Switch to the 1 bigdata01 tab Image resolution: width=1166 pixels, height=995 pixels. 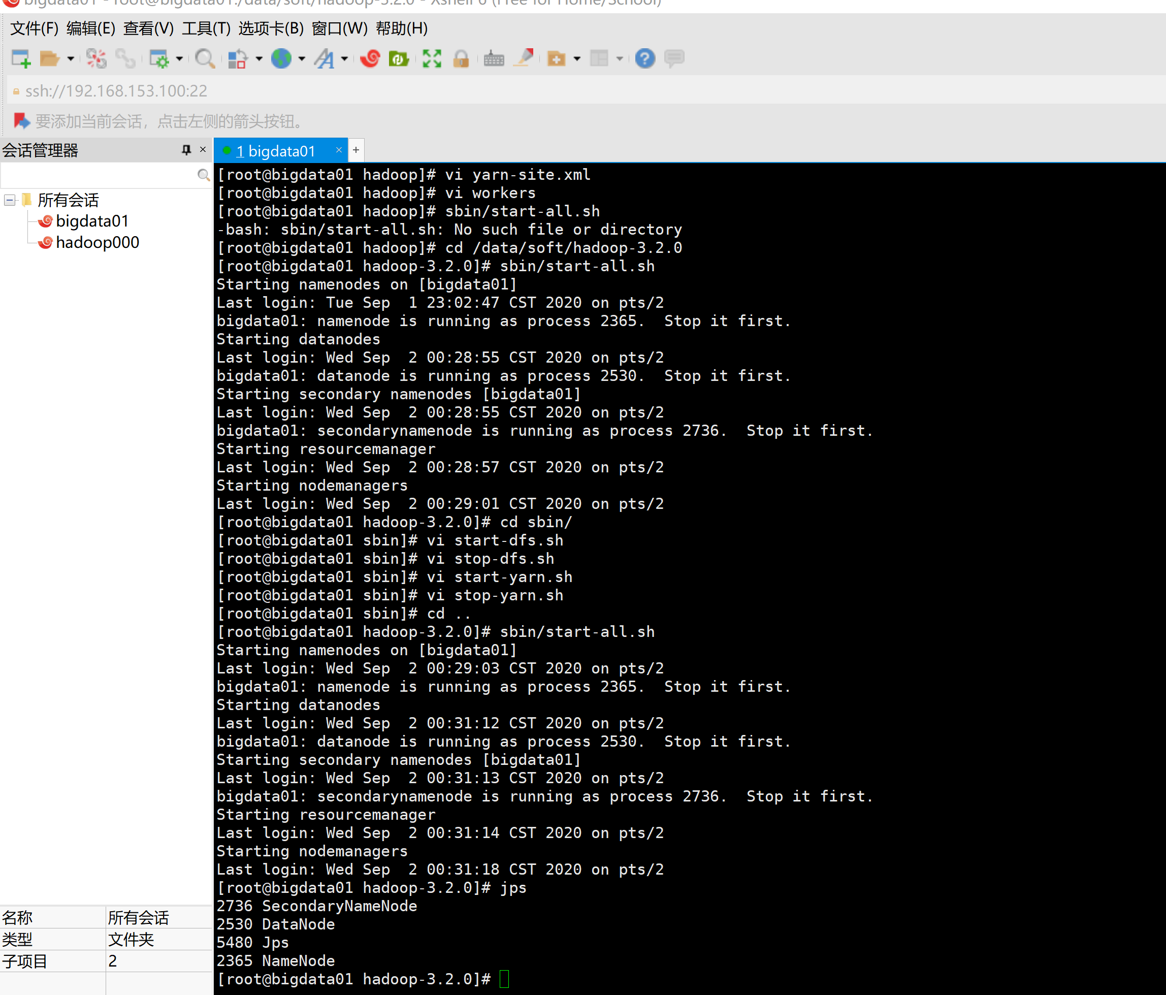point(275,151)
